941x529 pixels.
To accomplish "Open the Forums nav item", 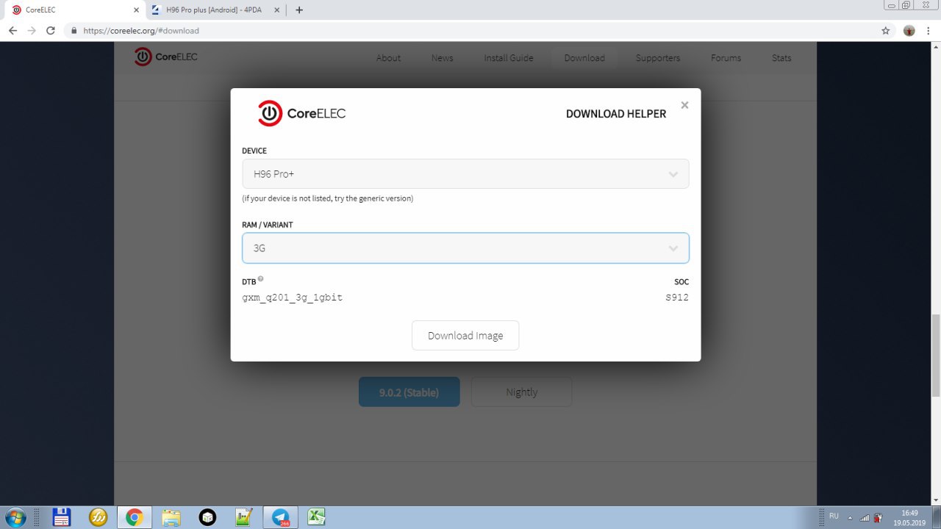I will pos(726,58).
